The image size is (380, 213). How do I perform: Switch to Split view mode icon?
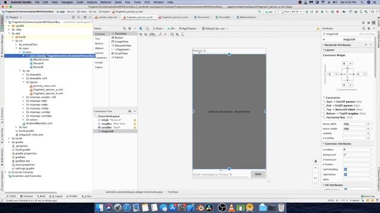368,22
